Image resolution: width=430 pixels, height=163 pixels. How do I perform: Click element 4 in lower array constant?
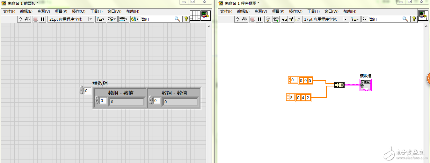click(302, 98)
